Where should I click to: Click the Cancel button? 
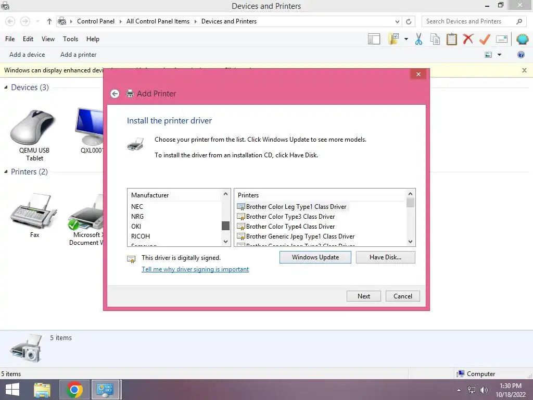[402, 296]
